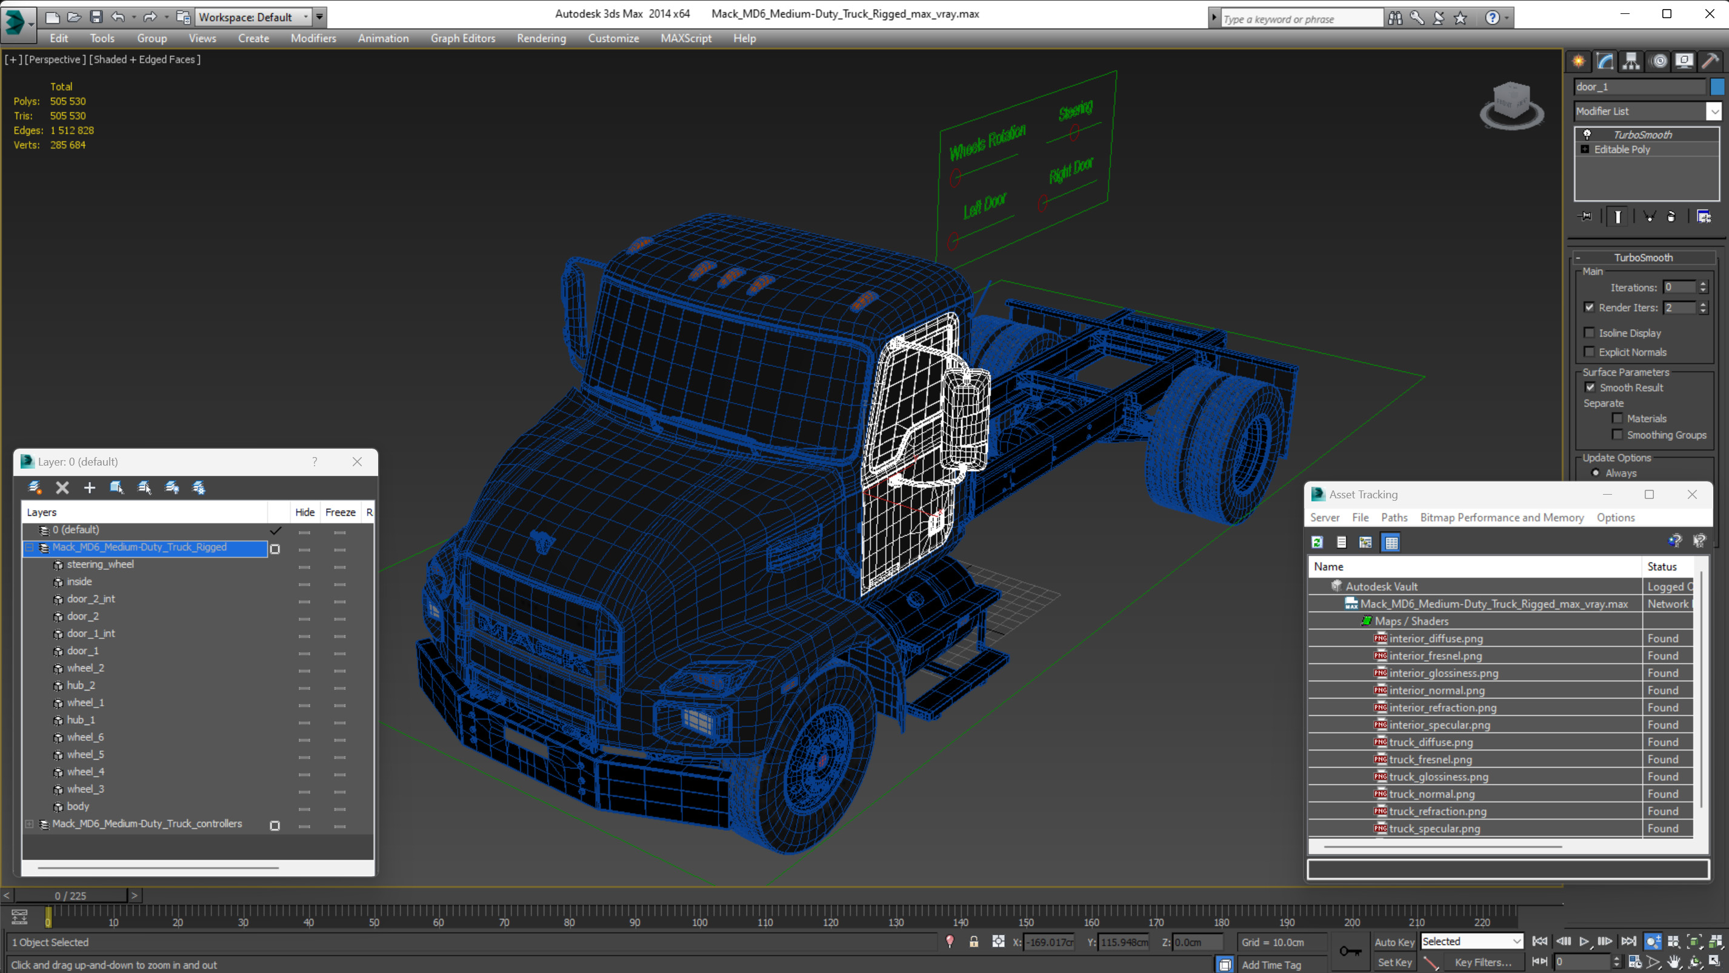The image size is (1729, 973).
Task: Open the Modifier List dropdown
Action: (x=1714, y=111)
